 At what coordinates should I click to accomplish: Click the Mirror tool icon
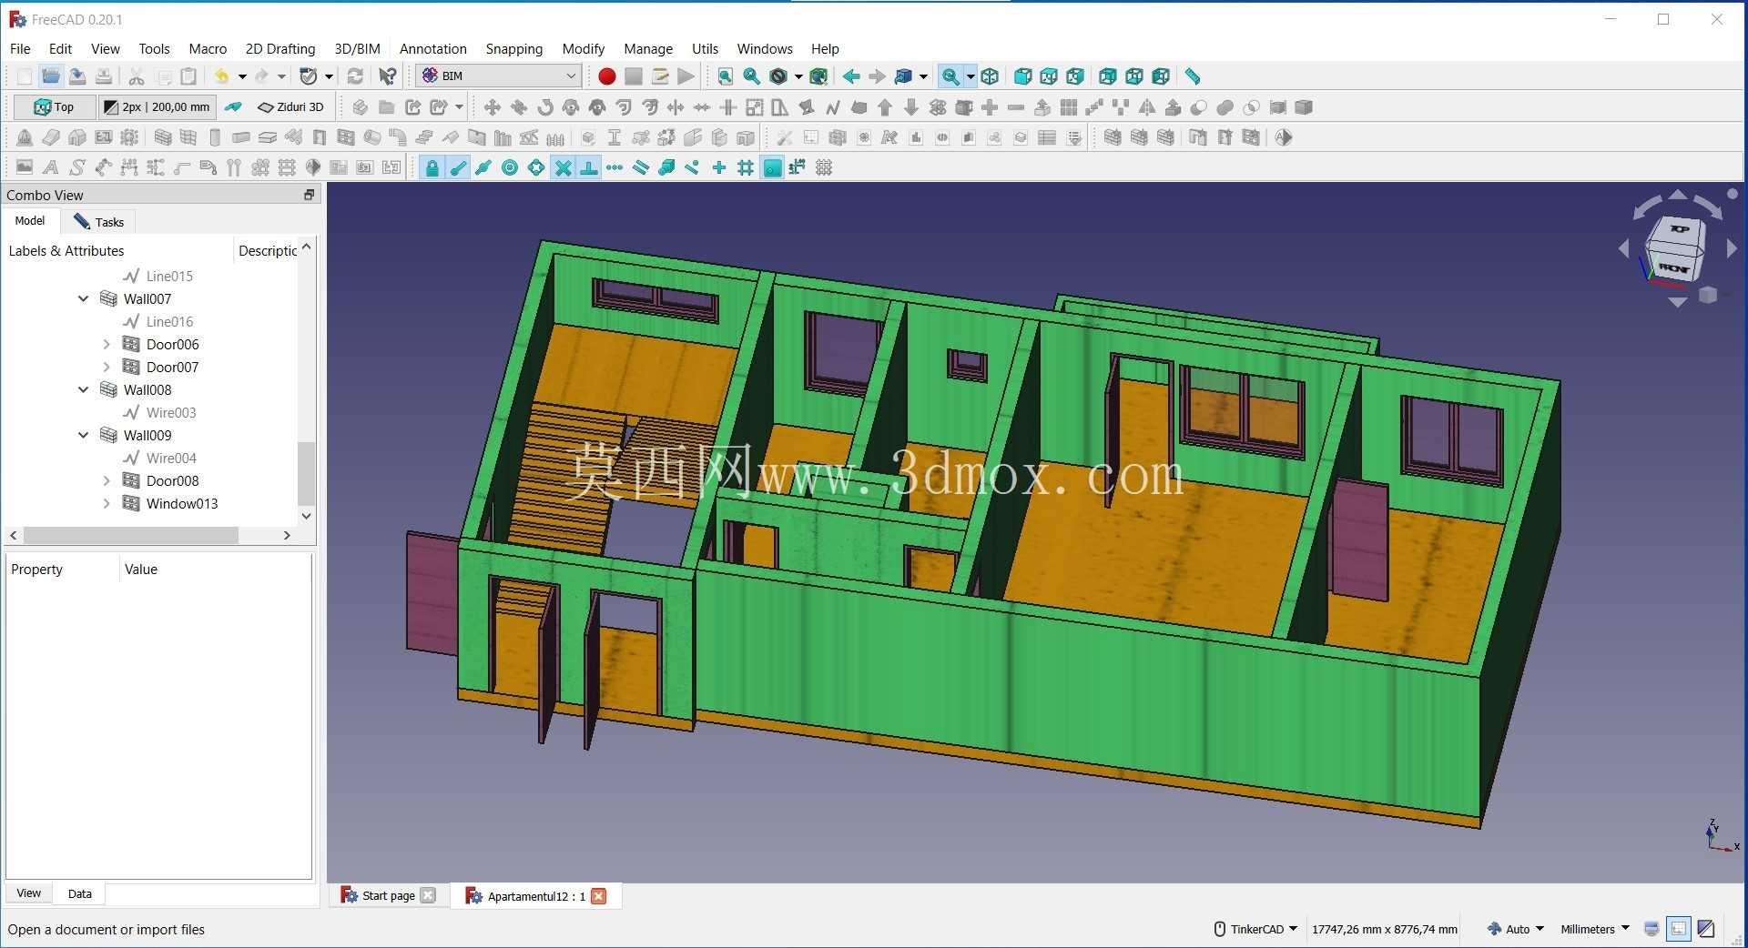1147,107
